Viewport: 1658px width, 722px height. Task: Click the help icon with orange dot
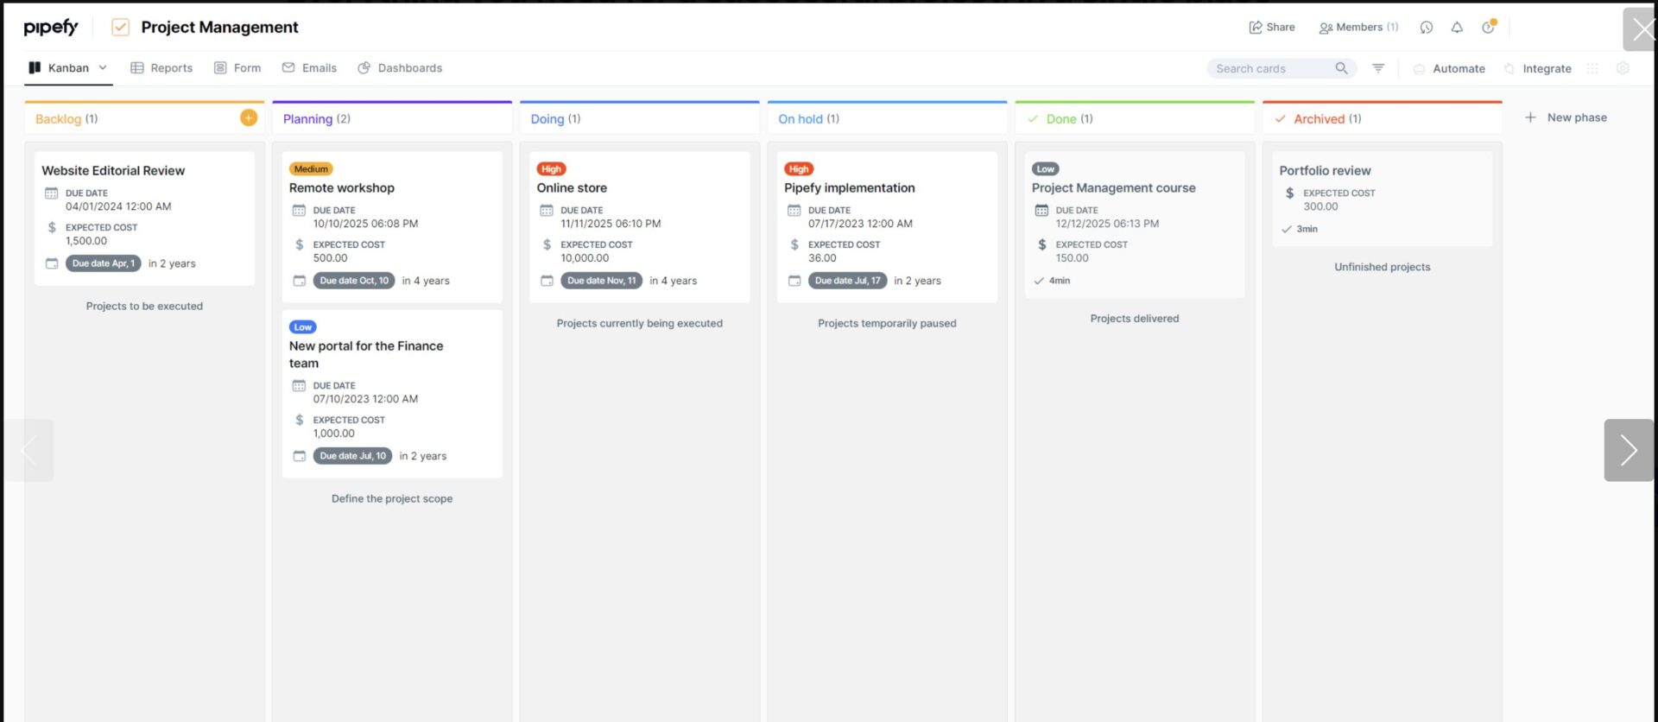[1488, 28]
